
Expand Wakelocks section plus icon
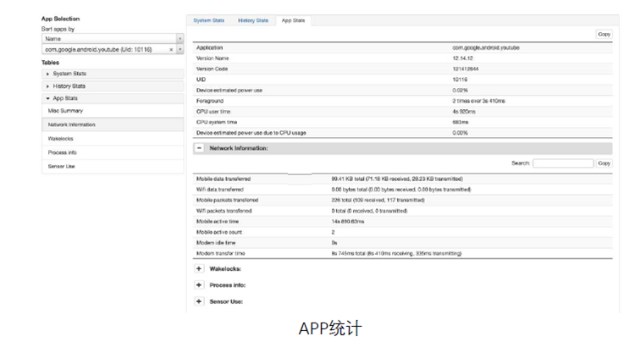(x=199, y=268)
